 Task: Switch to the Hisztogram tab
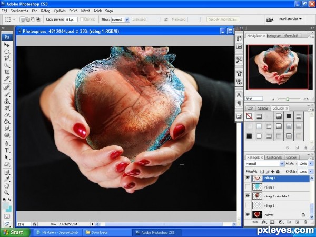click(274, 36)
